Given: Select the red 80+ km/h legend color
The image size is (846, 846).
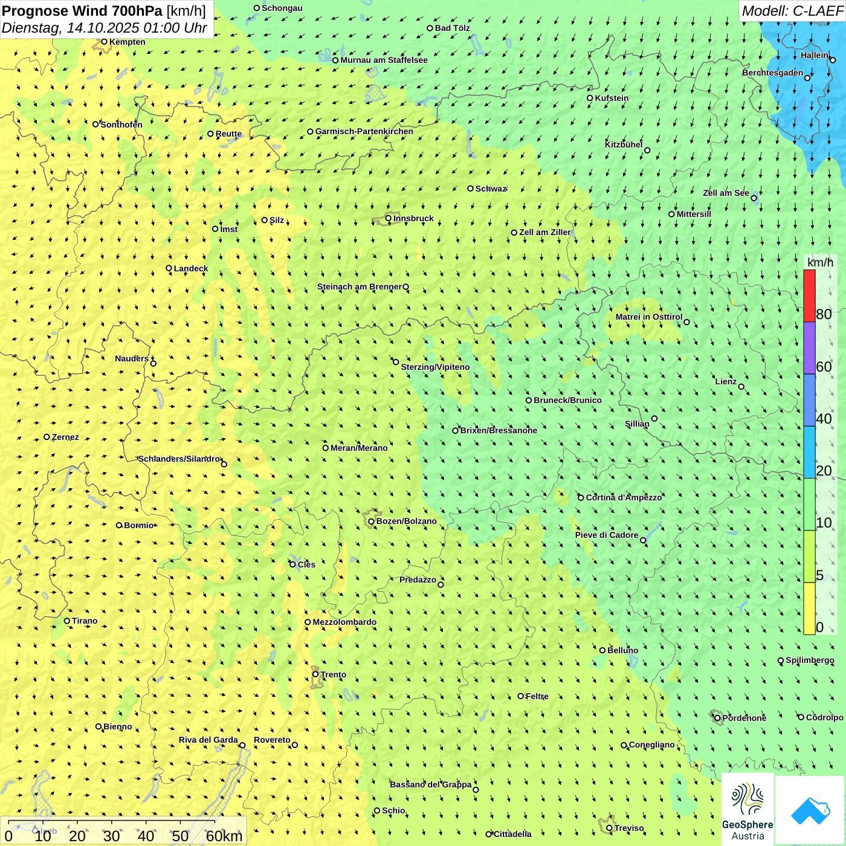Looking at the screenshot, I should (x=809, y=296).
